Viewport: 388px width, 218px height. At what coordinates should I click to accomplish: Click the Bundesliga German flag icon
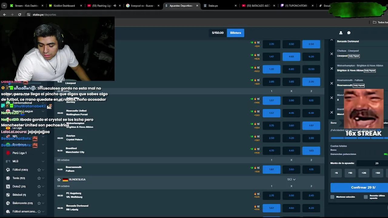[65, 180]
